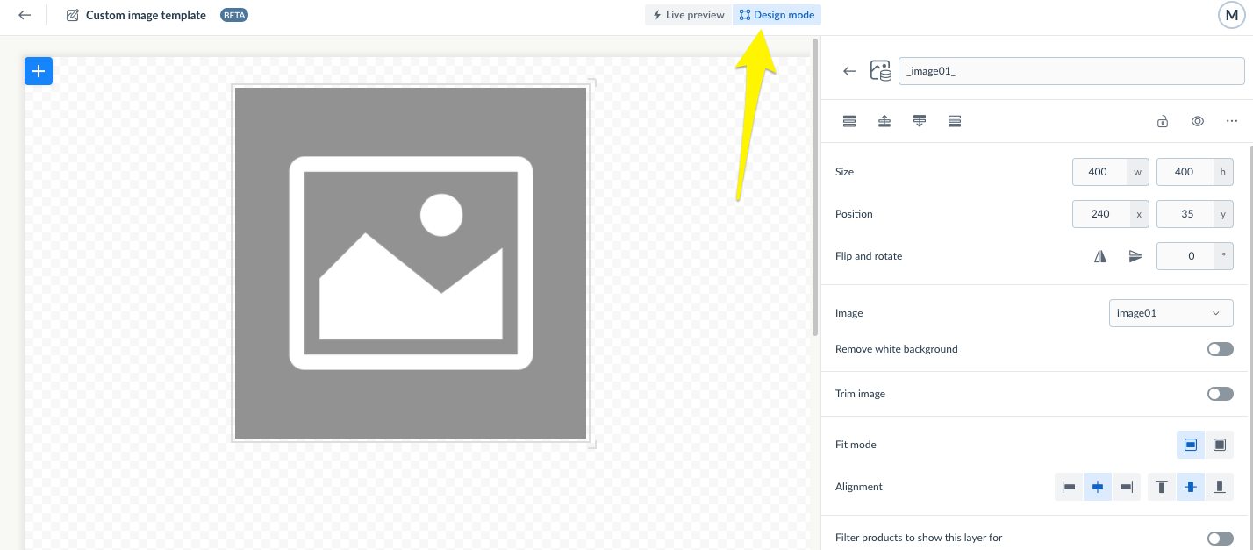
Task: Align image to the bottom
Action: (x=1220, y=487)
